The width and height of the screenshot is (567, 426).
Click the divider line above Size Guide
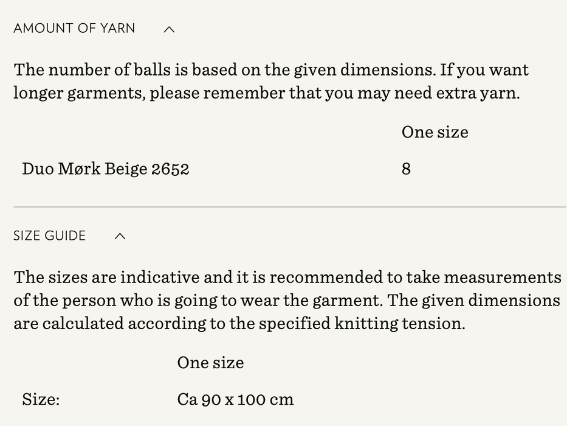pyautogui.click(x=289, y=208)
